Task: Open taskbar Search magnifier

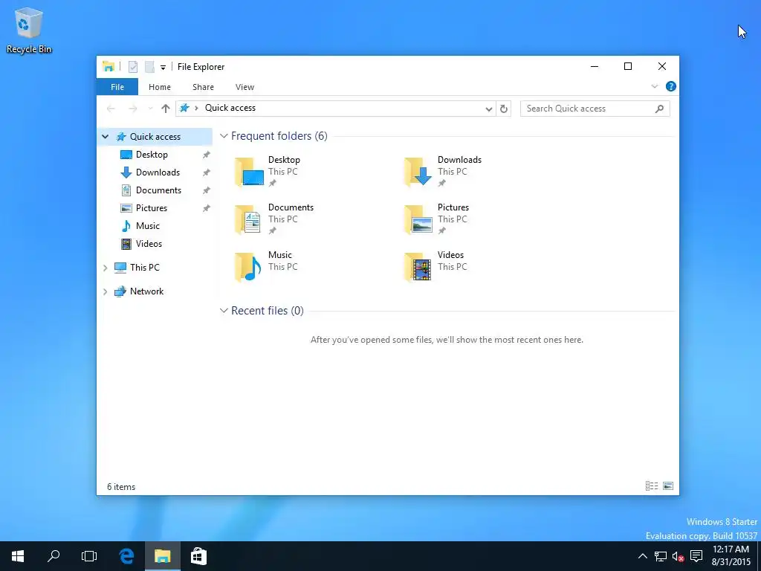Action: [x=54, y=556]
